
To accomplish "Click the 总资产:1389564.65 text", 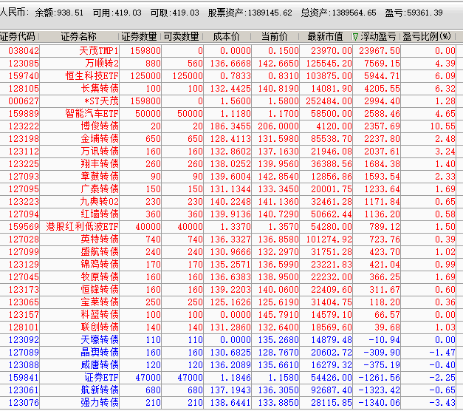I will click(x=338, y=13).
